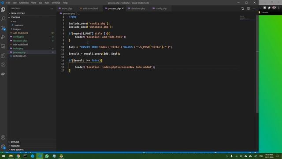Click the Windows Start button
The height and width of the screenshot is (159, 282).
point(4,156)
